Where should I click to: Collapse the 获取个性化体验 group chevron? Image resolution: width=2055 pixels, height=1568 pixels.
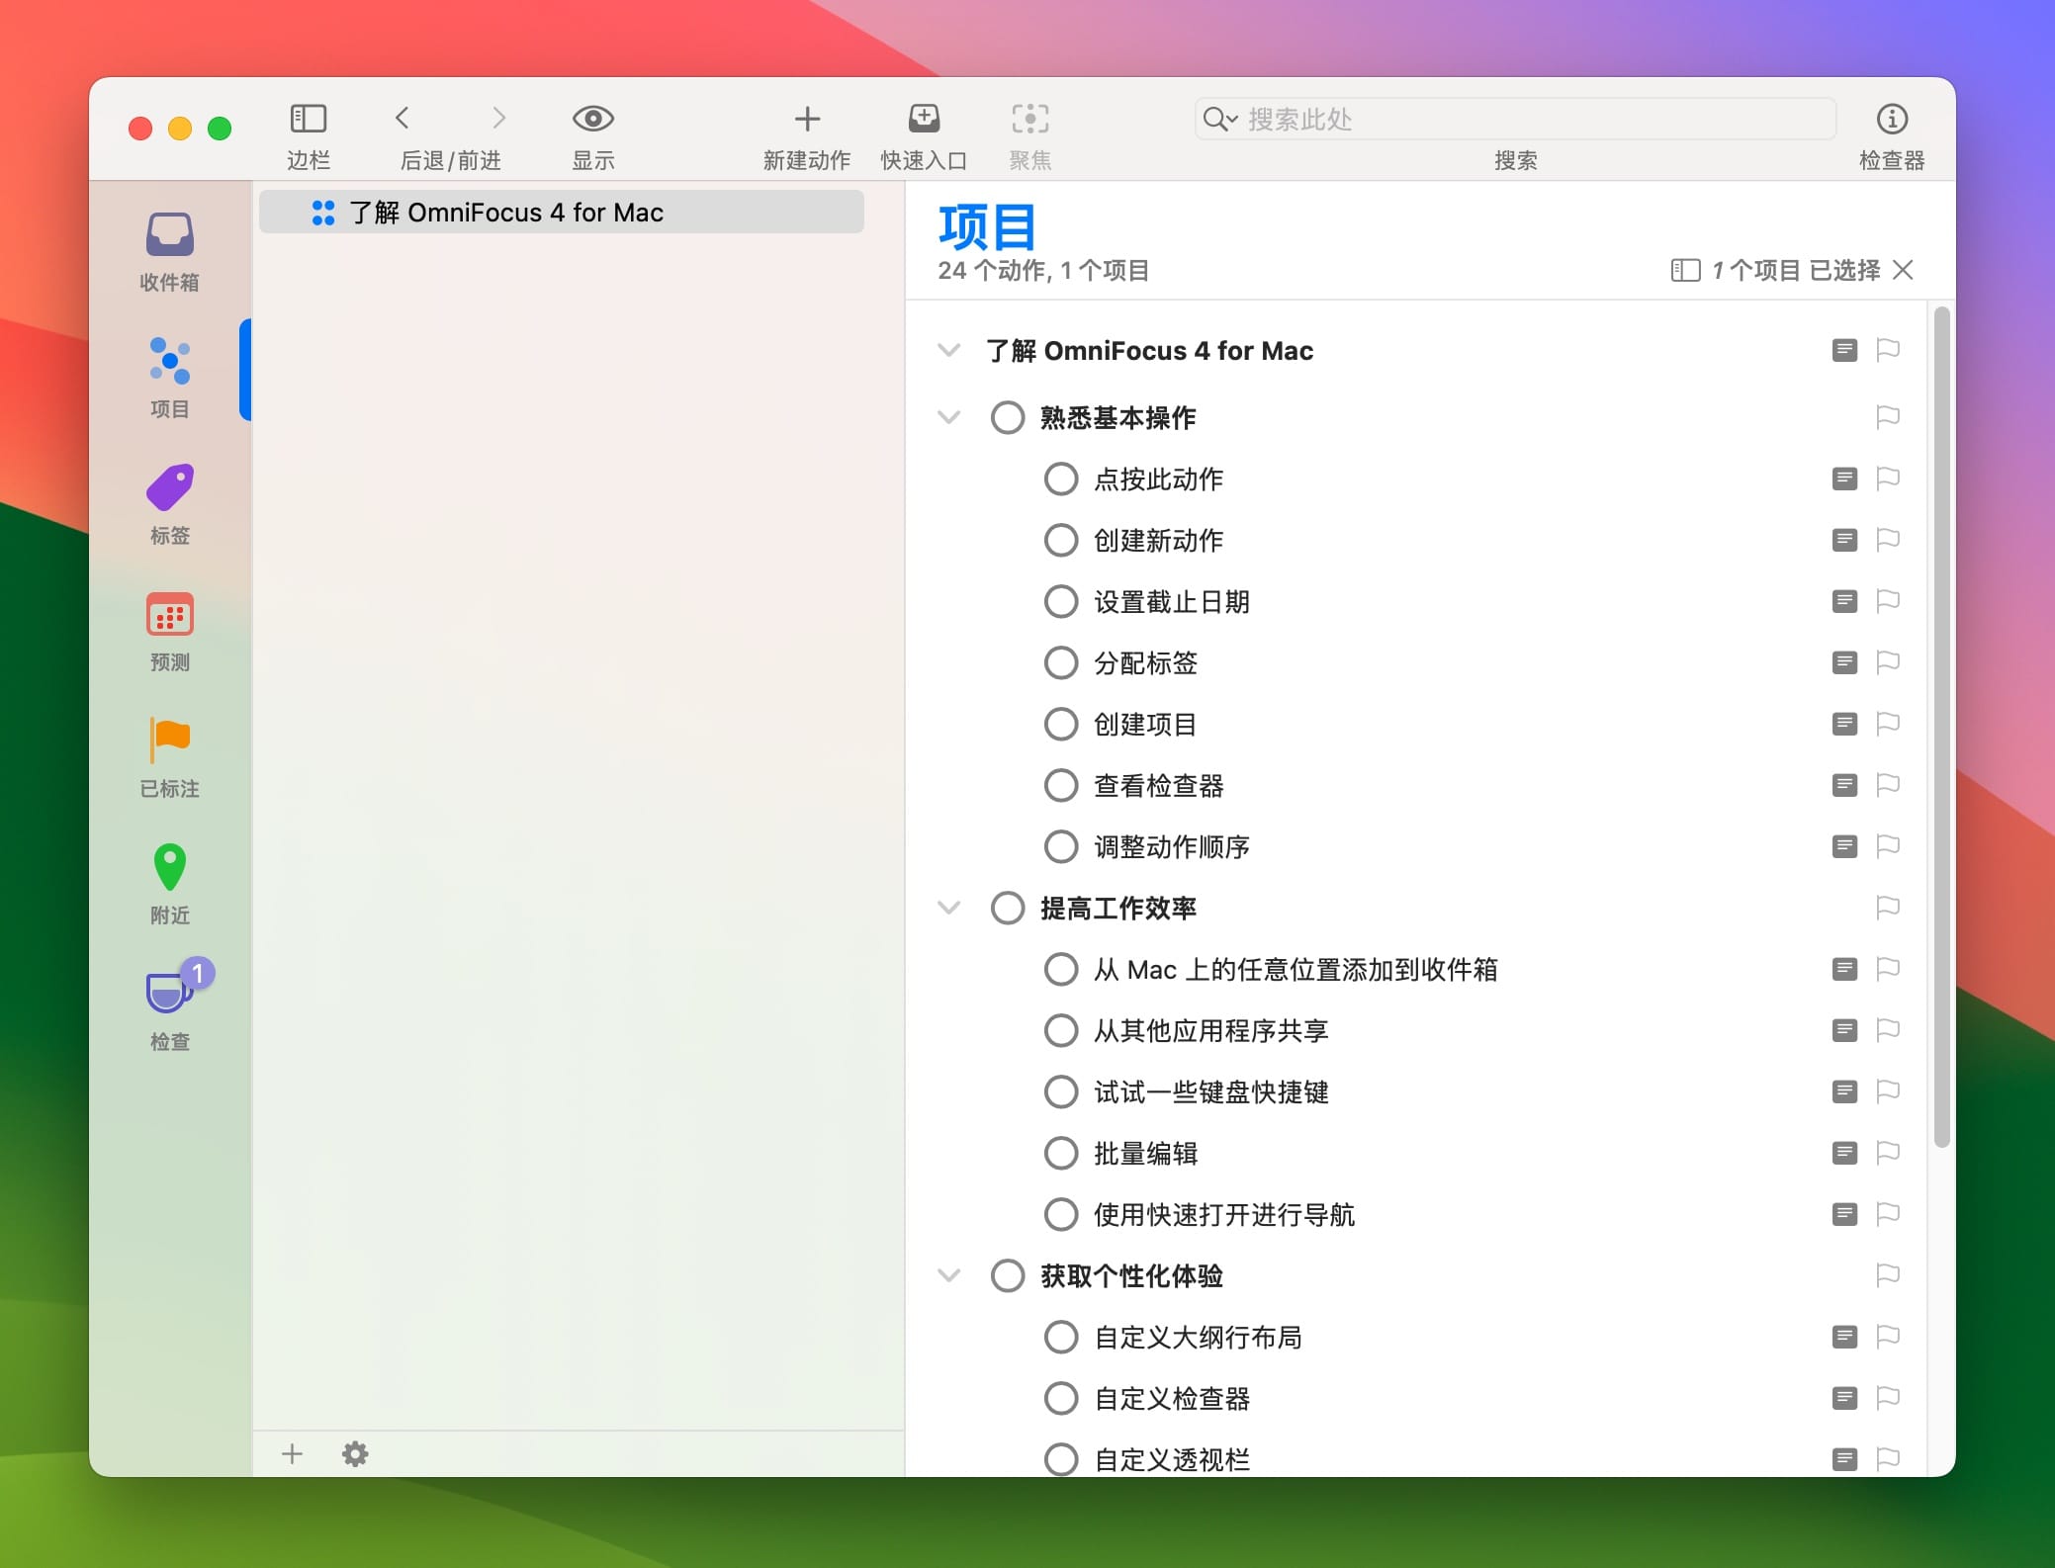pos(948,1276)
